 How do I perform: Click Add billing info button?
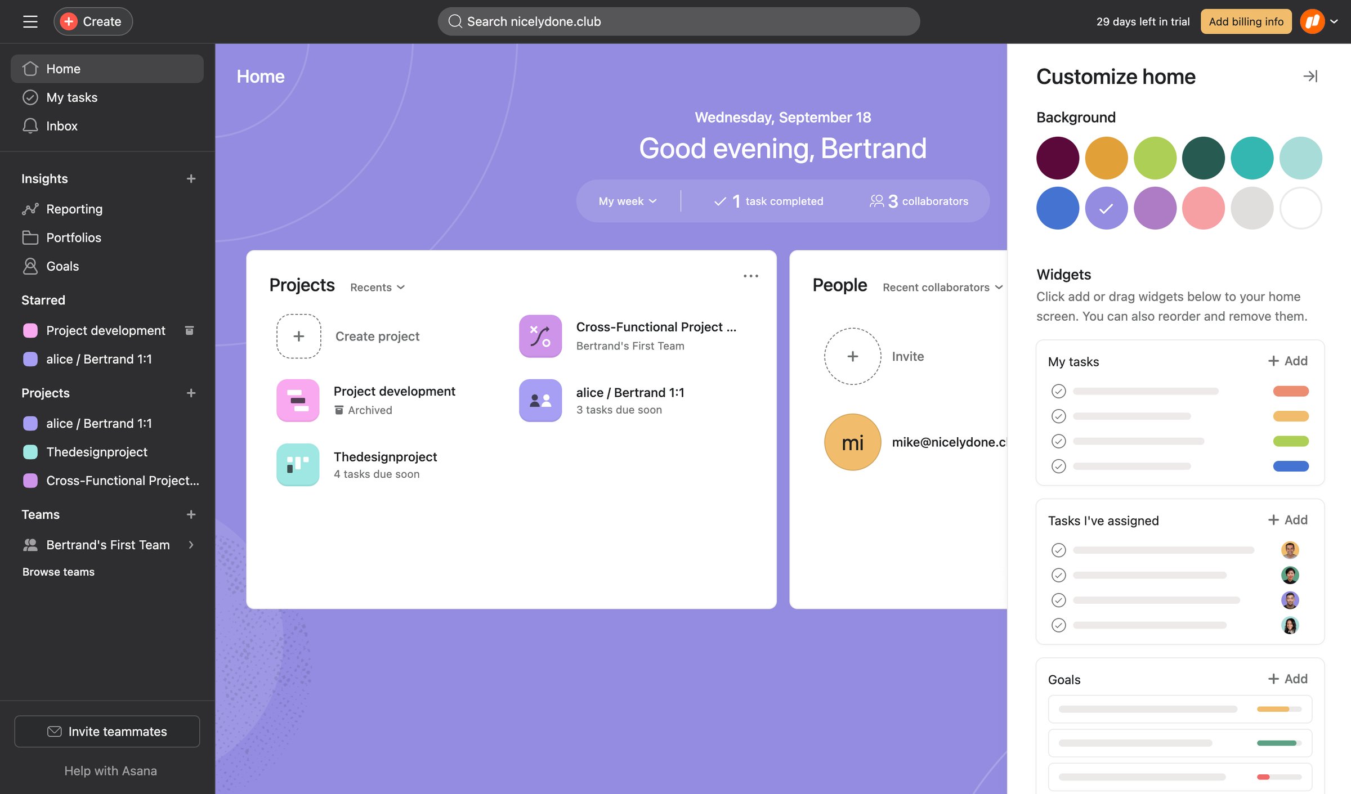1246,21
